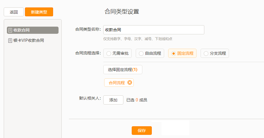Click the 合同流程 tag label
The height and width of the screenshot is (138, 264).
click(117, 83)
